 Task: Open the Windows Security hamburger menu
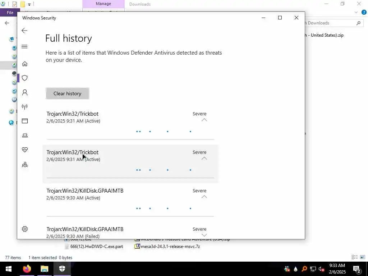(x=24, y=46)
